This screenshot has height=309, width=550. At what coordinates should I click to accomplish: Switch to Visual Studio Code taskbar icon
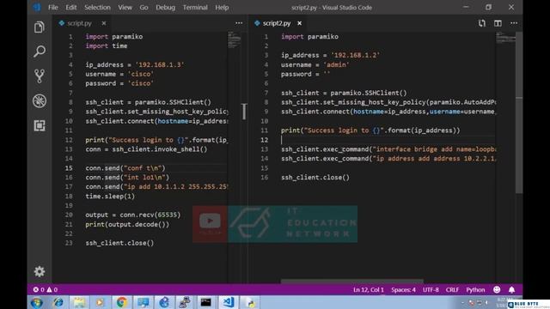229,302
